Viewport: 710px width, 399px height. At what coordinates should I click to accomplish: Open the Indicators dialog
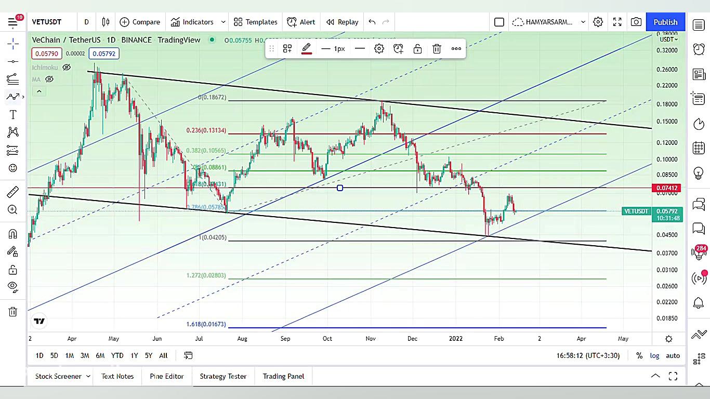point(192,22)
